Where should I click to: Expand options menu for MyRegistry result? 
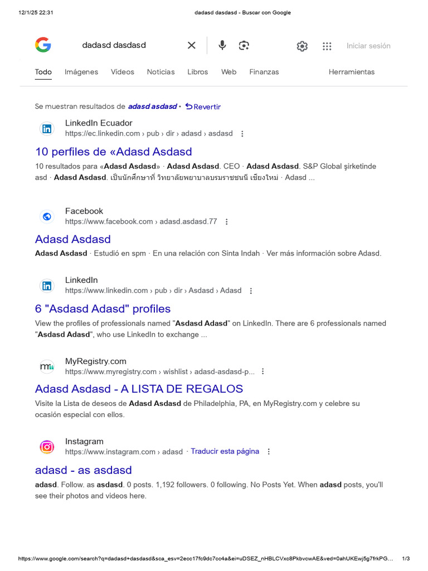[263, 372]
